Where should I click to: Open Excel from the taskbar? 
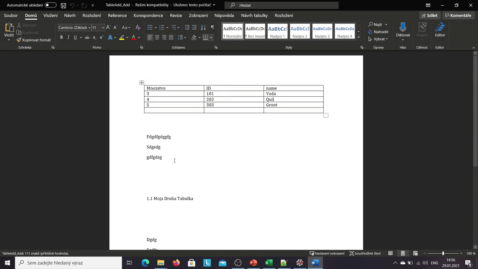269,263
